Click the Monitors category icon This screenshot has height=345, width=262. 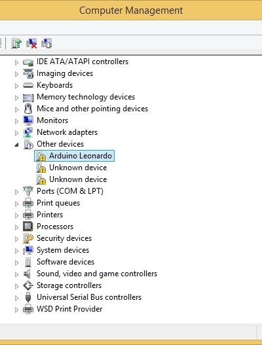(28, 120)
